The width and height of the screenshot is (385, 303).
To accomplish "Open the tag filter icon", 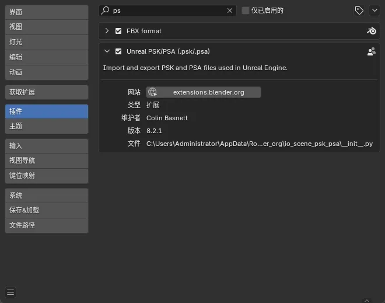I will (359, 11).
